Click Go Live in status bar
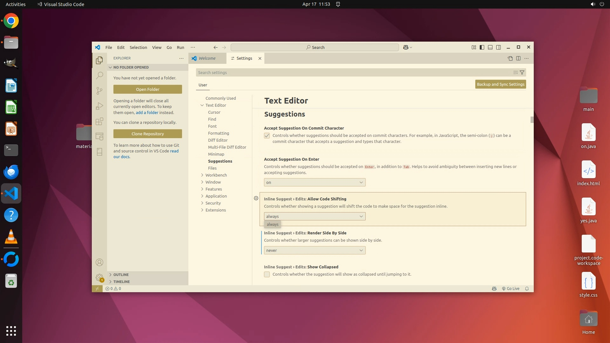Image resolution: width=610 pixels, height=343 pixels. (x=511, y=289)
